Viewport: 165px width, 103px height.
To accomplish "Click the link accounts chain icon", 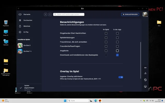I will (x=145, y=68).
